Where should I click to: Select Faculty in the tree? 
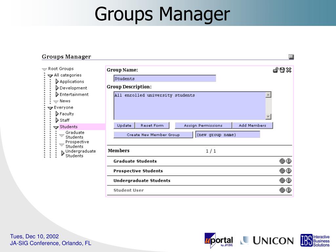(x=67, y=114)
